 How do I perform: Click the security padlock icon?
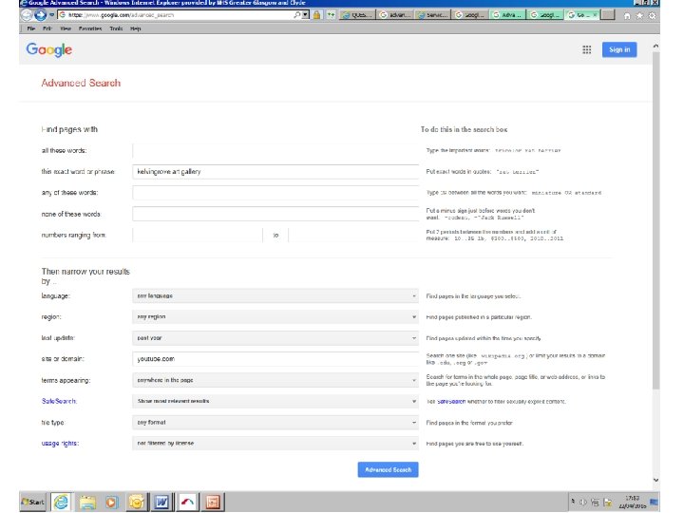pos(316,15)
